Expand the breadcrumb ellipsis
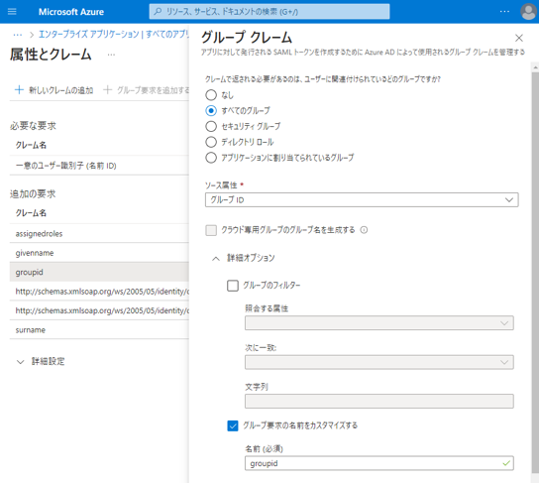Screen dimensions: 539x483 click(18, 35)
